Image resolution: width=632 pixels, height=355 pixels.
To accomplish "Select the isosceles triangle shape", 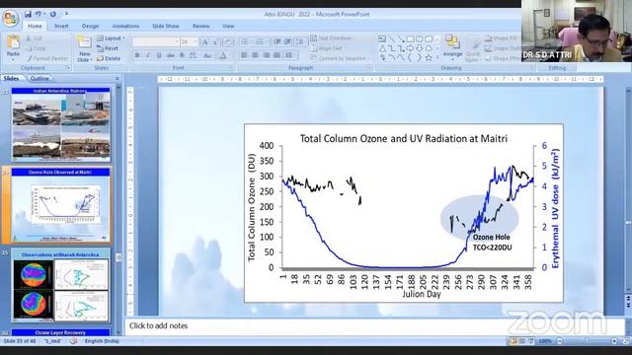I will pyautogui.click(x=382, y=48).
